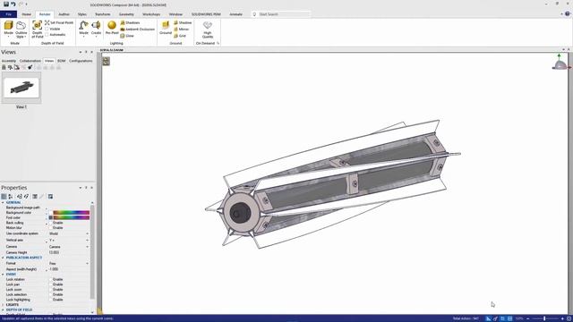573x322 pixels.
Task: Open the Assembly panel tab
Action: [9, 61]
